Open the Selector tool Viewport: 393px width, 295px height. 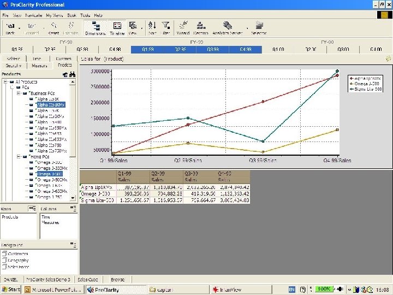click(x=259, y=25)
